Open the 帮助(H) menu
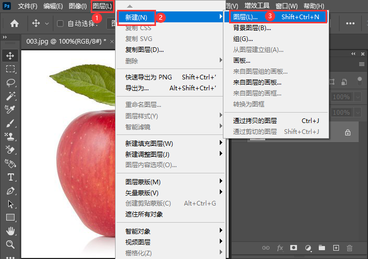Image resolution: width=368 pixels, height=259 pixels. [314, 6]
